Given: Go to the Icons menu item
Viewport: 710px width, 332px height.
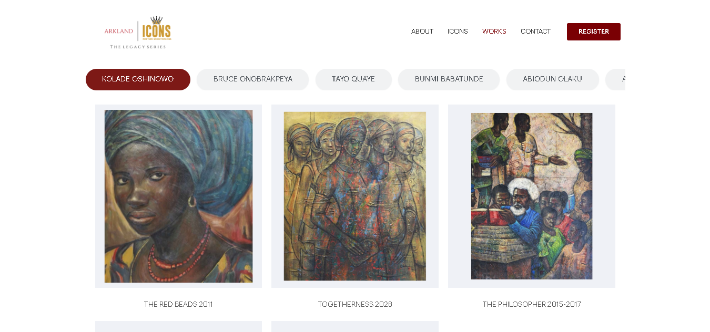Looking at the screenshot, I should [x=458, y=32].
